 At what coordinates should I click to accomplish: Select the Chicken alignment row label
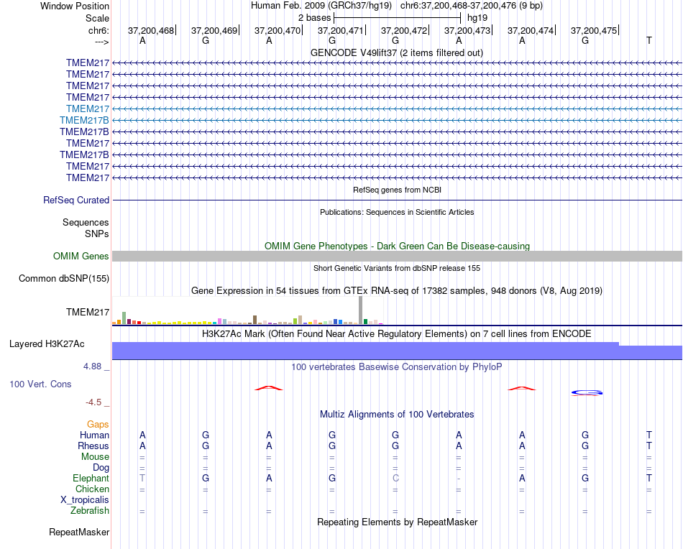[x=92, y=489]
